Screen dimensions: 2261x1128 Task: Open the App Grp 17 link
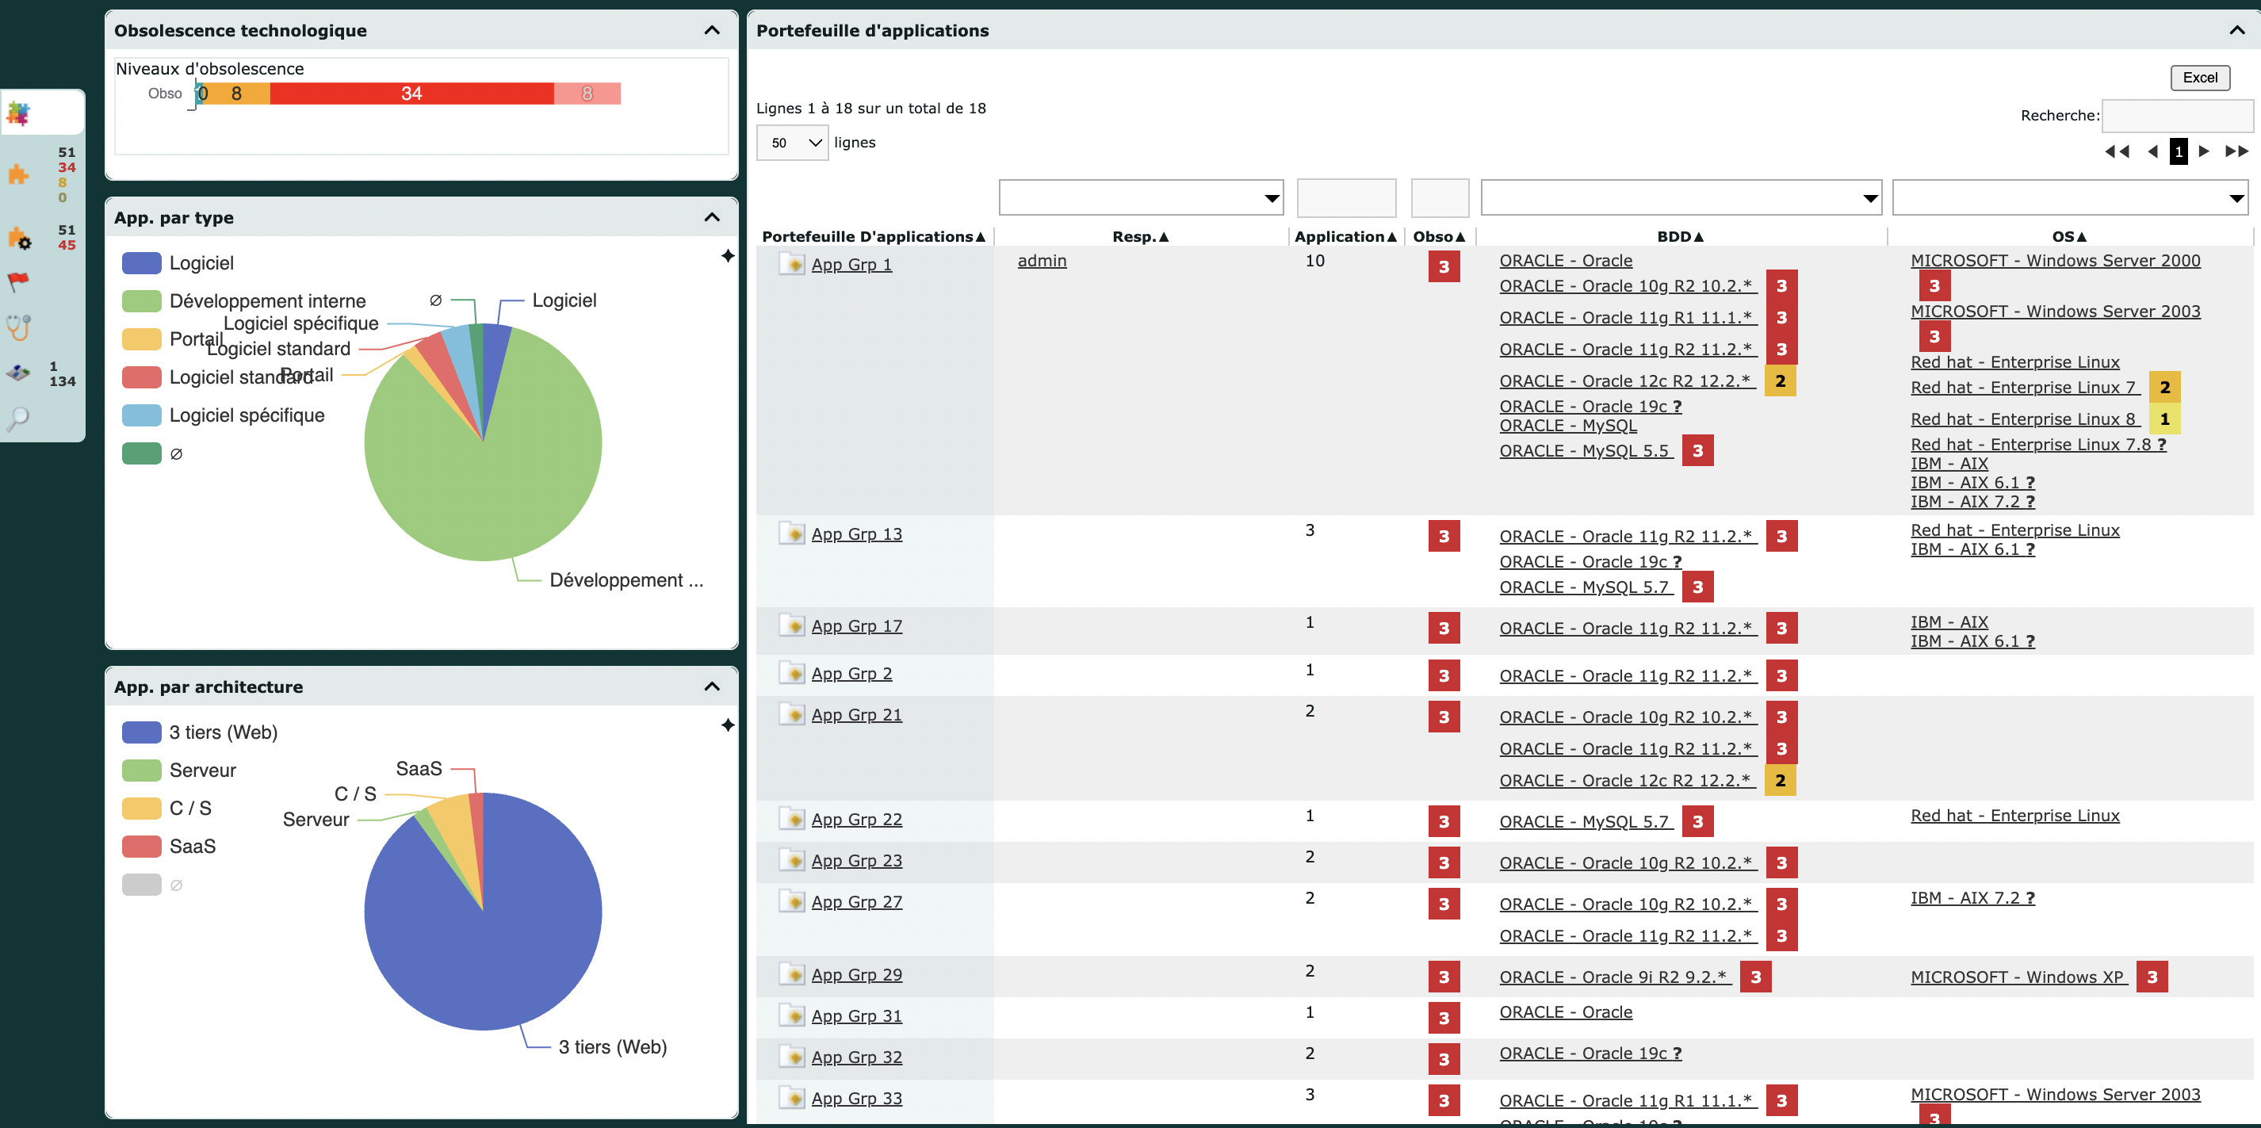(855, 626)
